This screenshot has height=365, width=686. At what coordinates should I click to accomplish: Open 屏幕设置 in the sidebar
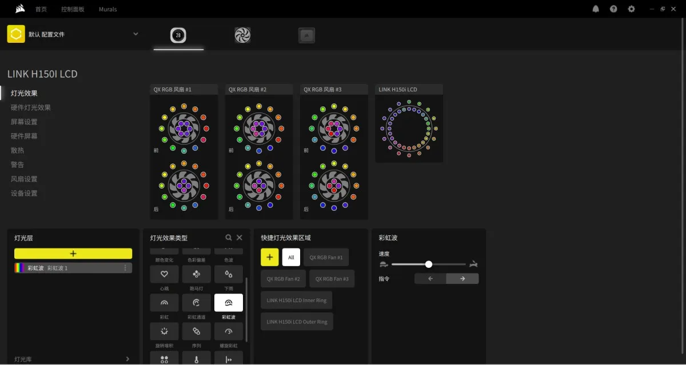[24, 122]
